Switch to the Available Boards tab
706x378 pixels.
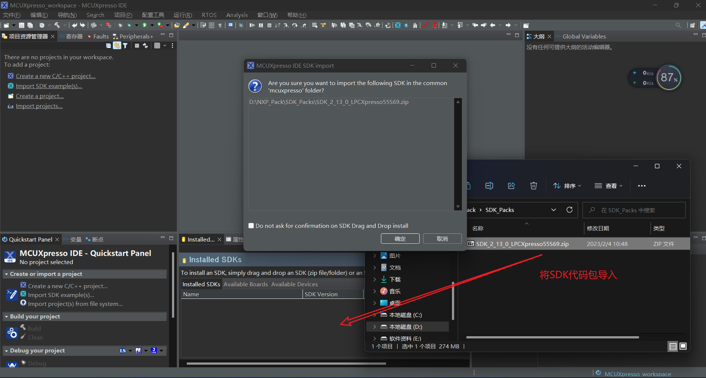coord(246,284)
